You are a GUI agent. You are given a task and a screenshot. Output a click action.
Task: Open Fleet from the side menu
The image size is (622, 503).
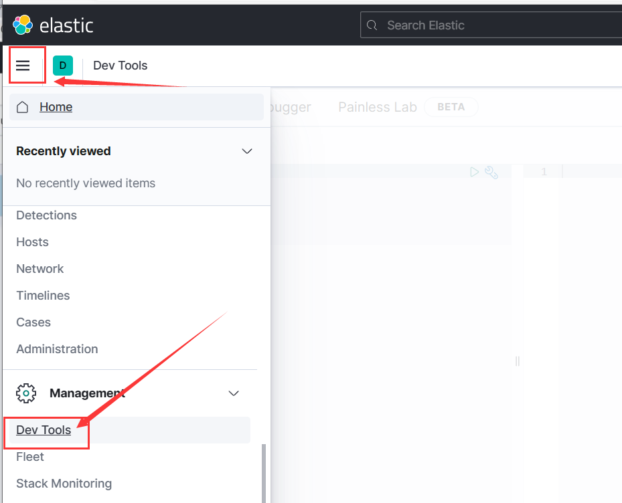pyautogui.click(x=30, y=457)
